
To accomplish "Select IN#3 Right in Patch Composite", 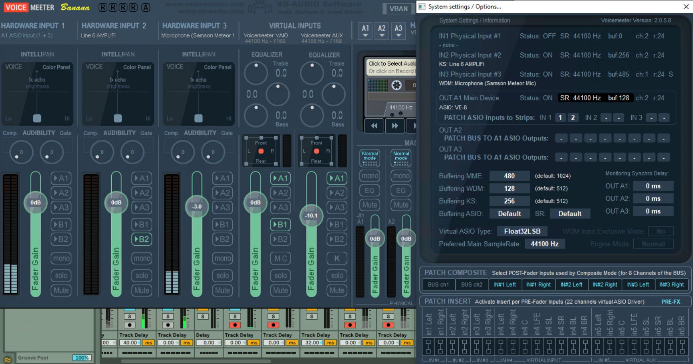I will (x=672, y=285).
